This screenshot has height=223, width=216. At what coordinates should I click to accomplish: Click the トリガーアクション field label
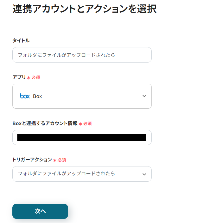pos(32,160)
